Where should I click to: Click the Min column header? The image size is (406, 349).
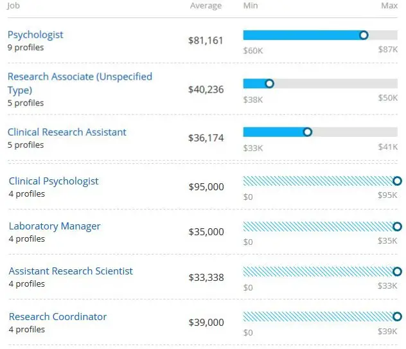click(x=251, y=6)
